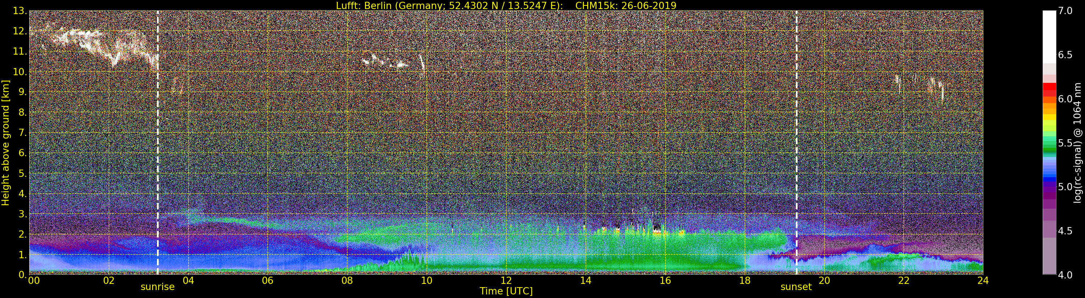Click the colorbar value label '4.0'

1065,275
